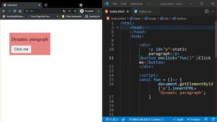
Task: Close the index.html editor tab
Action: 127,12
